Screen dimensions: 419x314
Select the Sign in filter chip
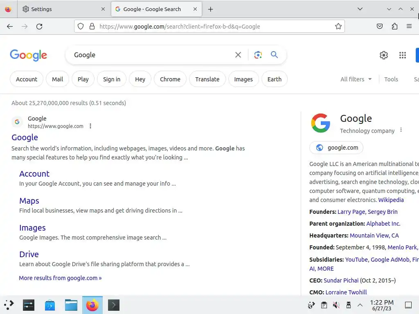(112, 79)
